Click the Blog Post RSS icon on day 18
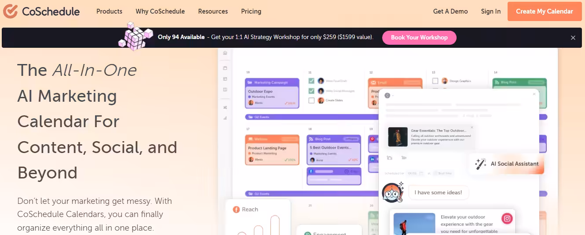This screenshot has width=585, height=235. [x=311, y=139]
